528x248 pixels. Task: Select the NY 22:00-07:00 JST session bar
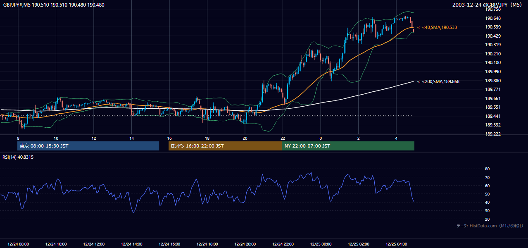click(x=348, y=146)
